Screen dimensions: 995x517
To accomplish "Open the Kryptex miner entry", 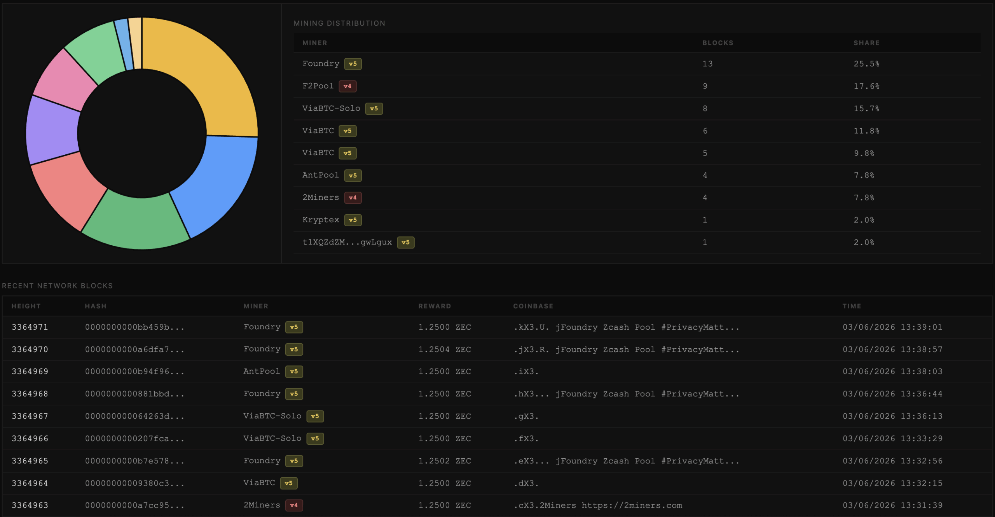I will click(x=321, y=220).
